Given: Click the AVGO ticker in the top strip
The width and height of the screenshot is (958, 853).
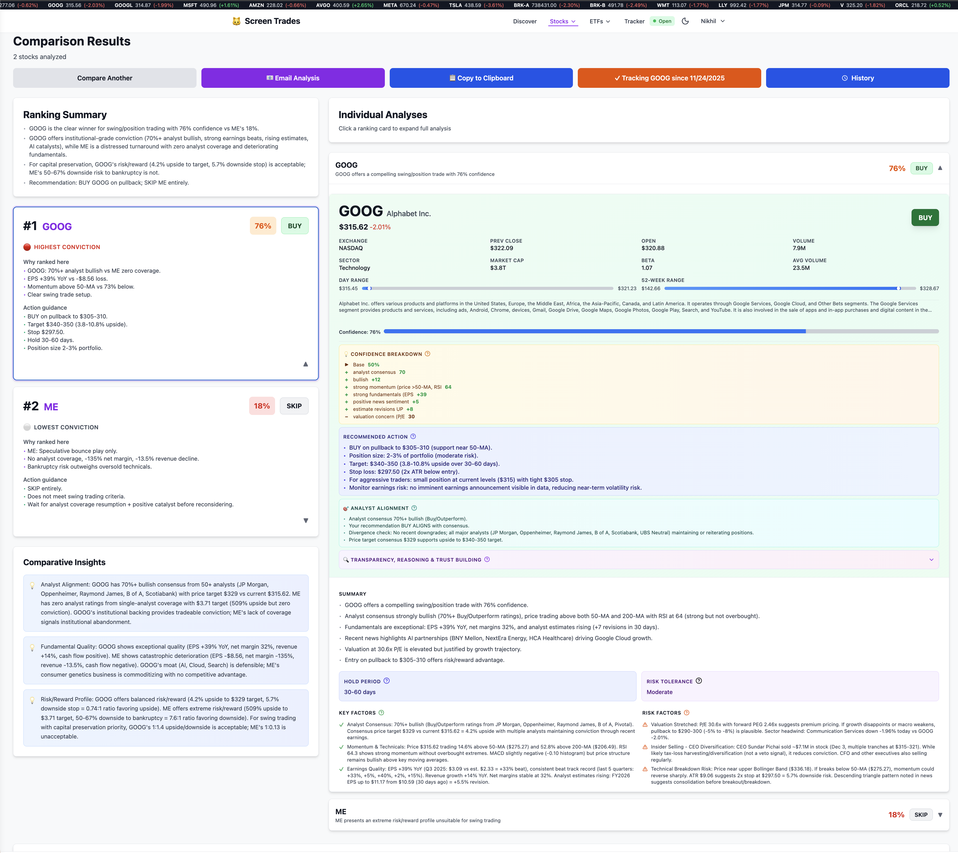Looking at the screenshot, I should click(345, 5).
